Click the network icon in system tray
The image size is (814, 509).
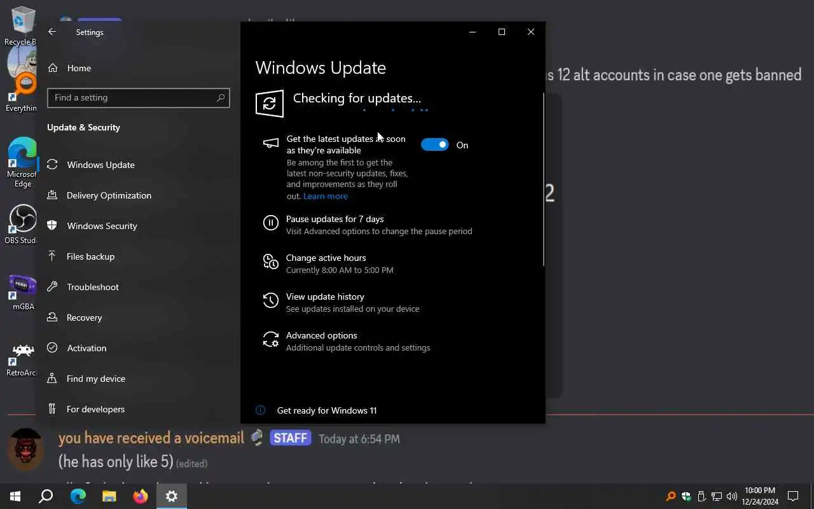tap(717, 496)
